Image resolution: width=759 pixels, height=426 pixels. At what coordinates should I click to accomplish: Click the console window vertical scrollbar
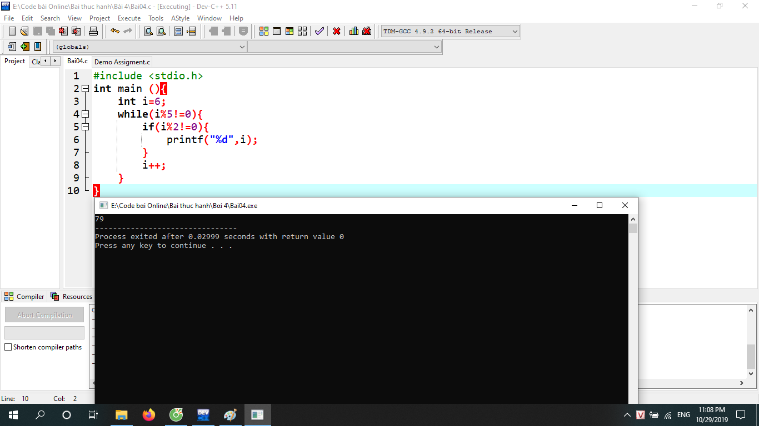pyautogui.click(x=633, y=311)
